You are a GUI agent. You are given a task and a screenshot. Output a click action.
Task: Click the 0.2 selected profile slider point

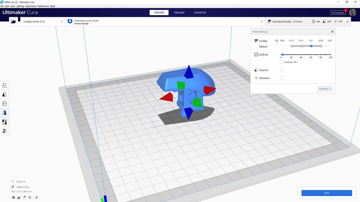click(x=311, y=46)
